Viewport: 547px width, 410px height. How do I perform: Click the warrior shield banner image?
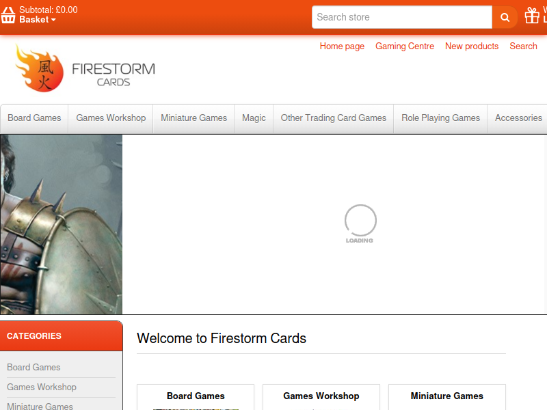click(62, 225)
